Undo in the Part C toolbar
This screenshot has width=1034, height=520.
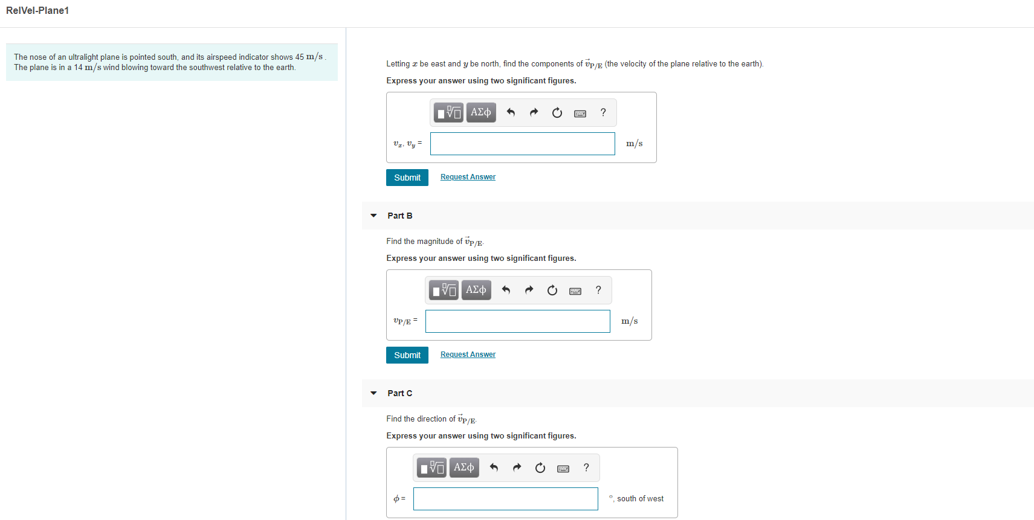click(494, 467)
